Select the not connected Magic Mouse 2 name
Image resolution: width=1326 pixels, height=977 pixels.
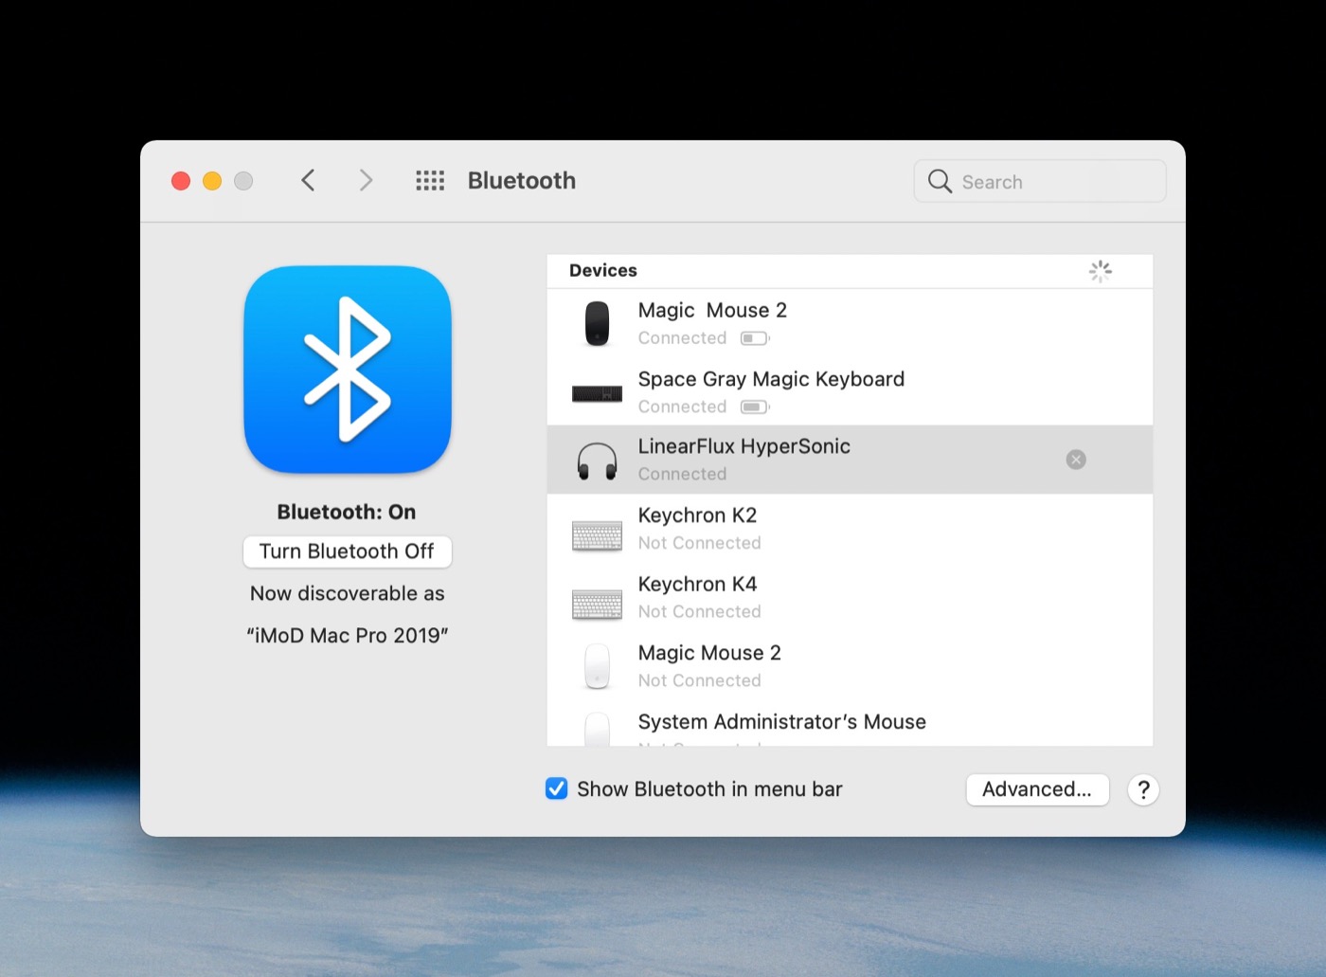click(x=709, y=653)
